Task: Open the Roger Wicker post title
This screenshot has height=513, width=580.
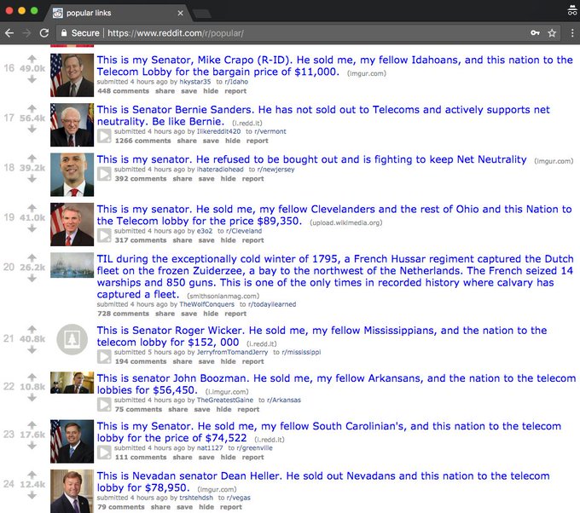Action: pyautogui.click(x=322, y=336)
